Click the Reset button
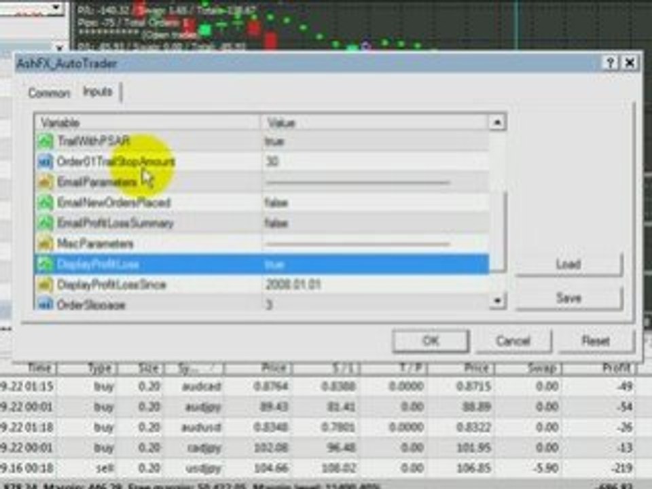Image resolution: width=652 pixels, height=489 pixels. [596, 341]
